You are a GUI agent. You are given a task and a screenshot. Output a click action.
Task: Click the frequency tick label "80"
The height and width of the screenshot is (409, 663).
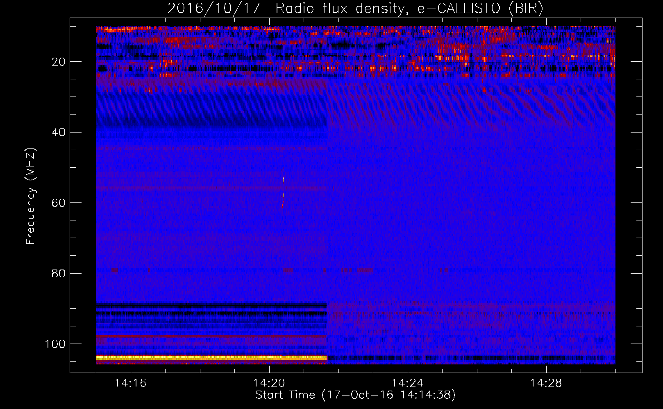pyautogui.click(x=59, y=274)
